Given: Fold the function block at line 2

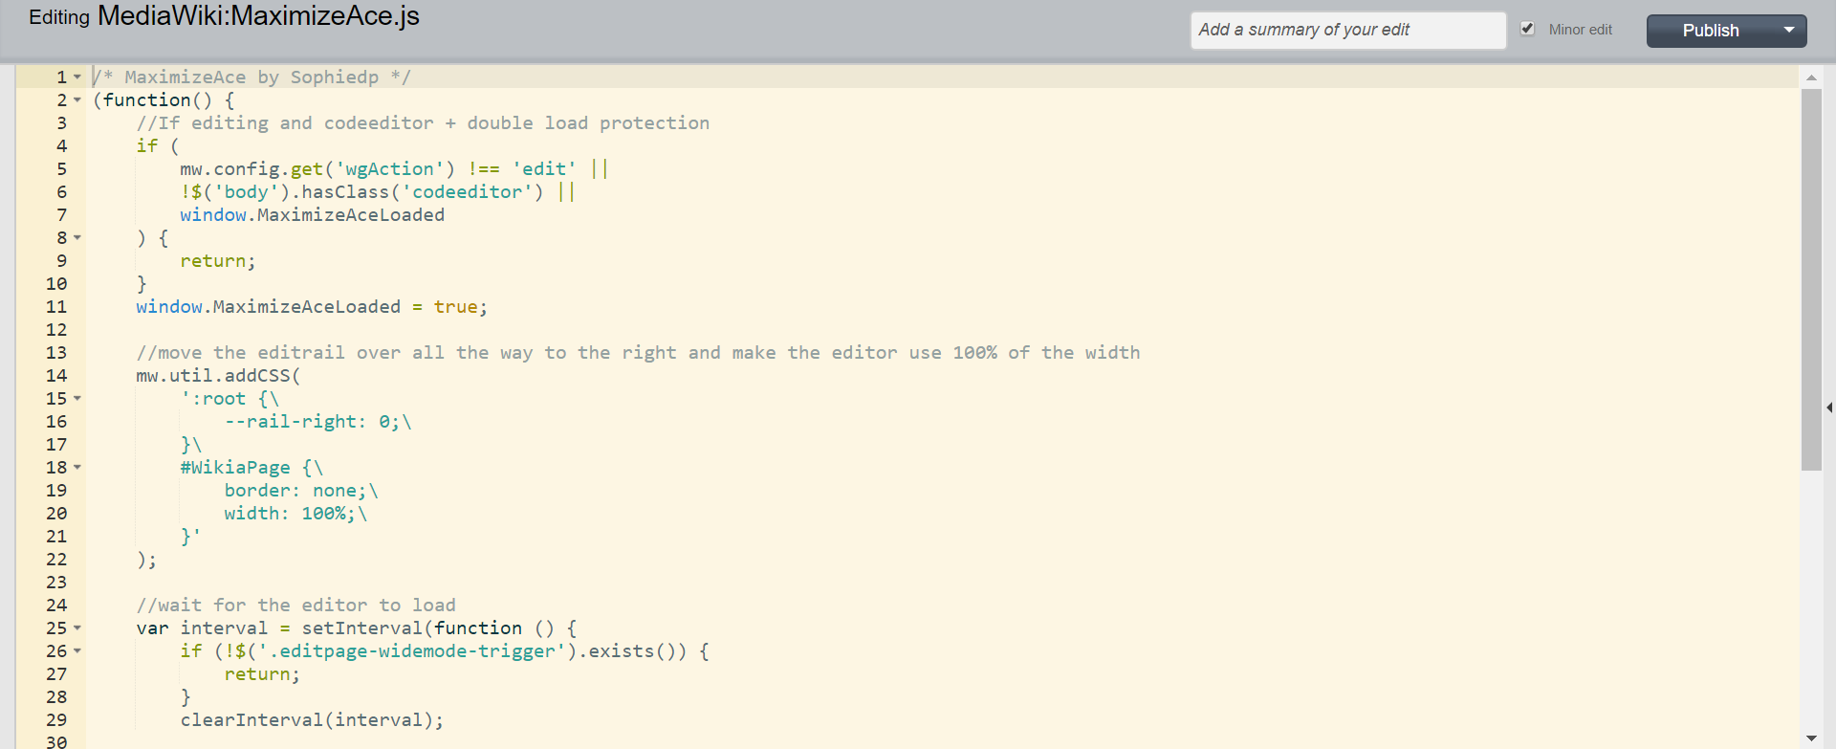Looking at the screenshot, I should coord(77,100).
